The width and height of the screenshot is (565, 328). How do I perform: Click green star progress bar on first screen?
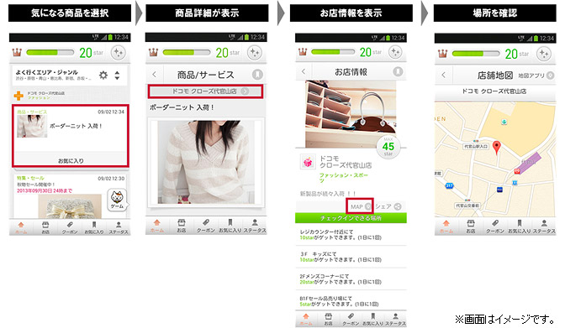[50, 53]
